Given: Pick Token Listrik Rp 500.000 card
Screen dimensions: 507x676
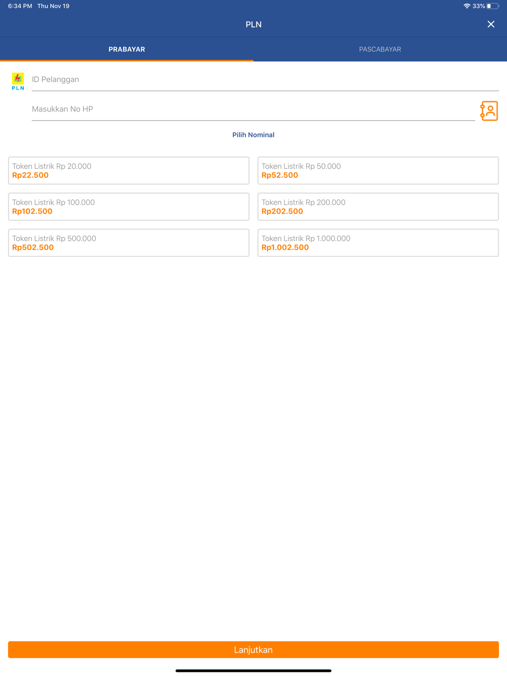Looking at the screenshot, I should click(129, 242).
